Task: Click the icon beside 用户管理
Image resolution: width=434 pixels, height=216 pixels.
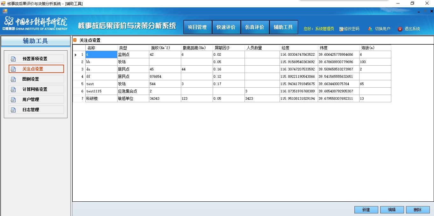Action: pos(13,100)
